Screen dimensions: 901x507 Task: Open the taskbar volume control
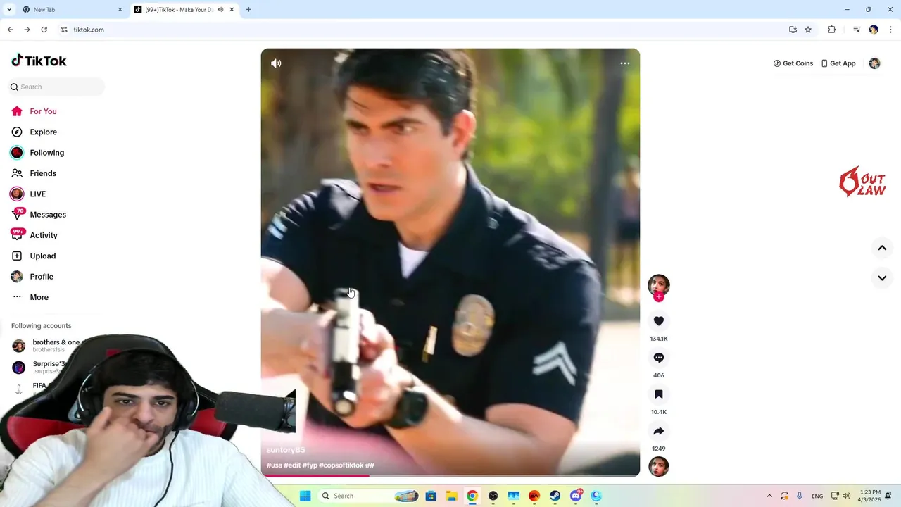(x=846, y=496)
